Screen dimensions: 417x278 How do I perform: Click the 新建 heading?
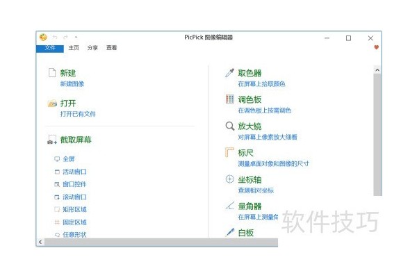click(x=68, y=73)
